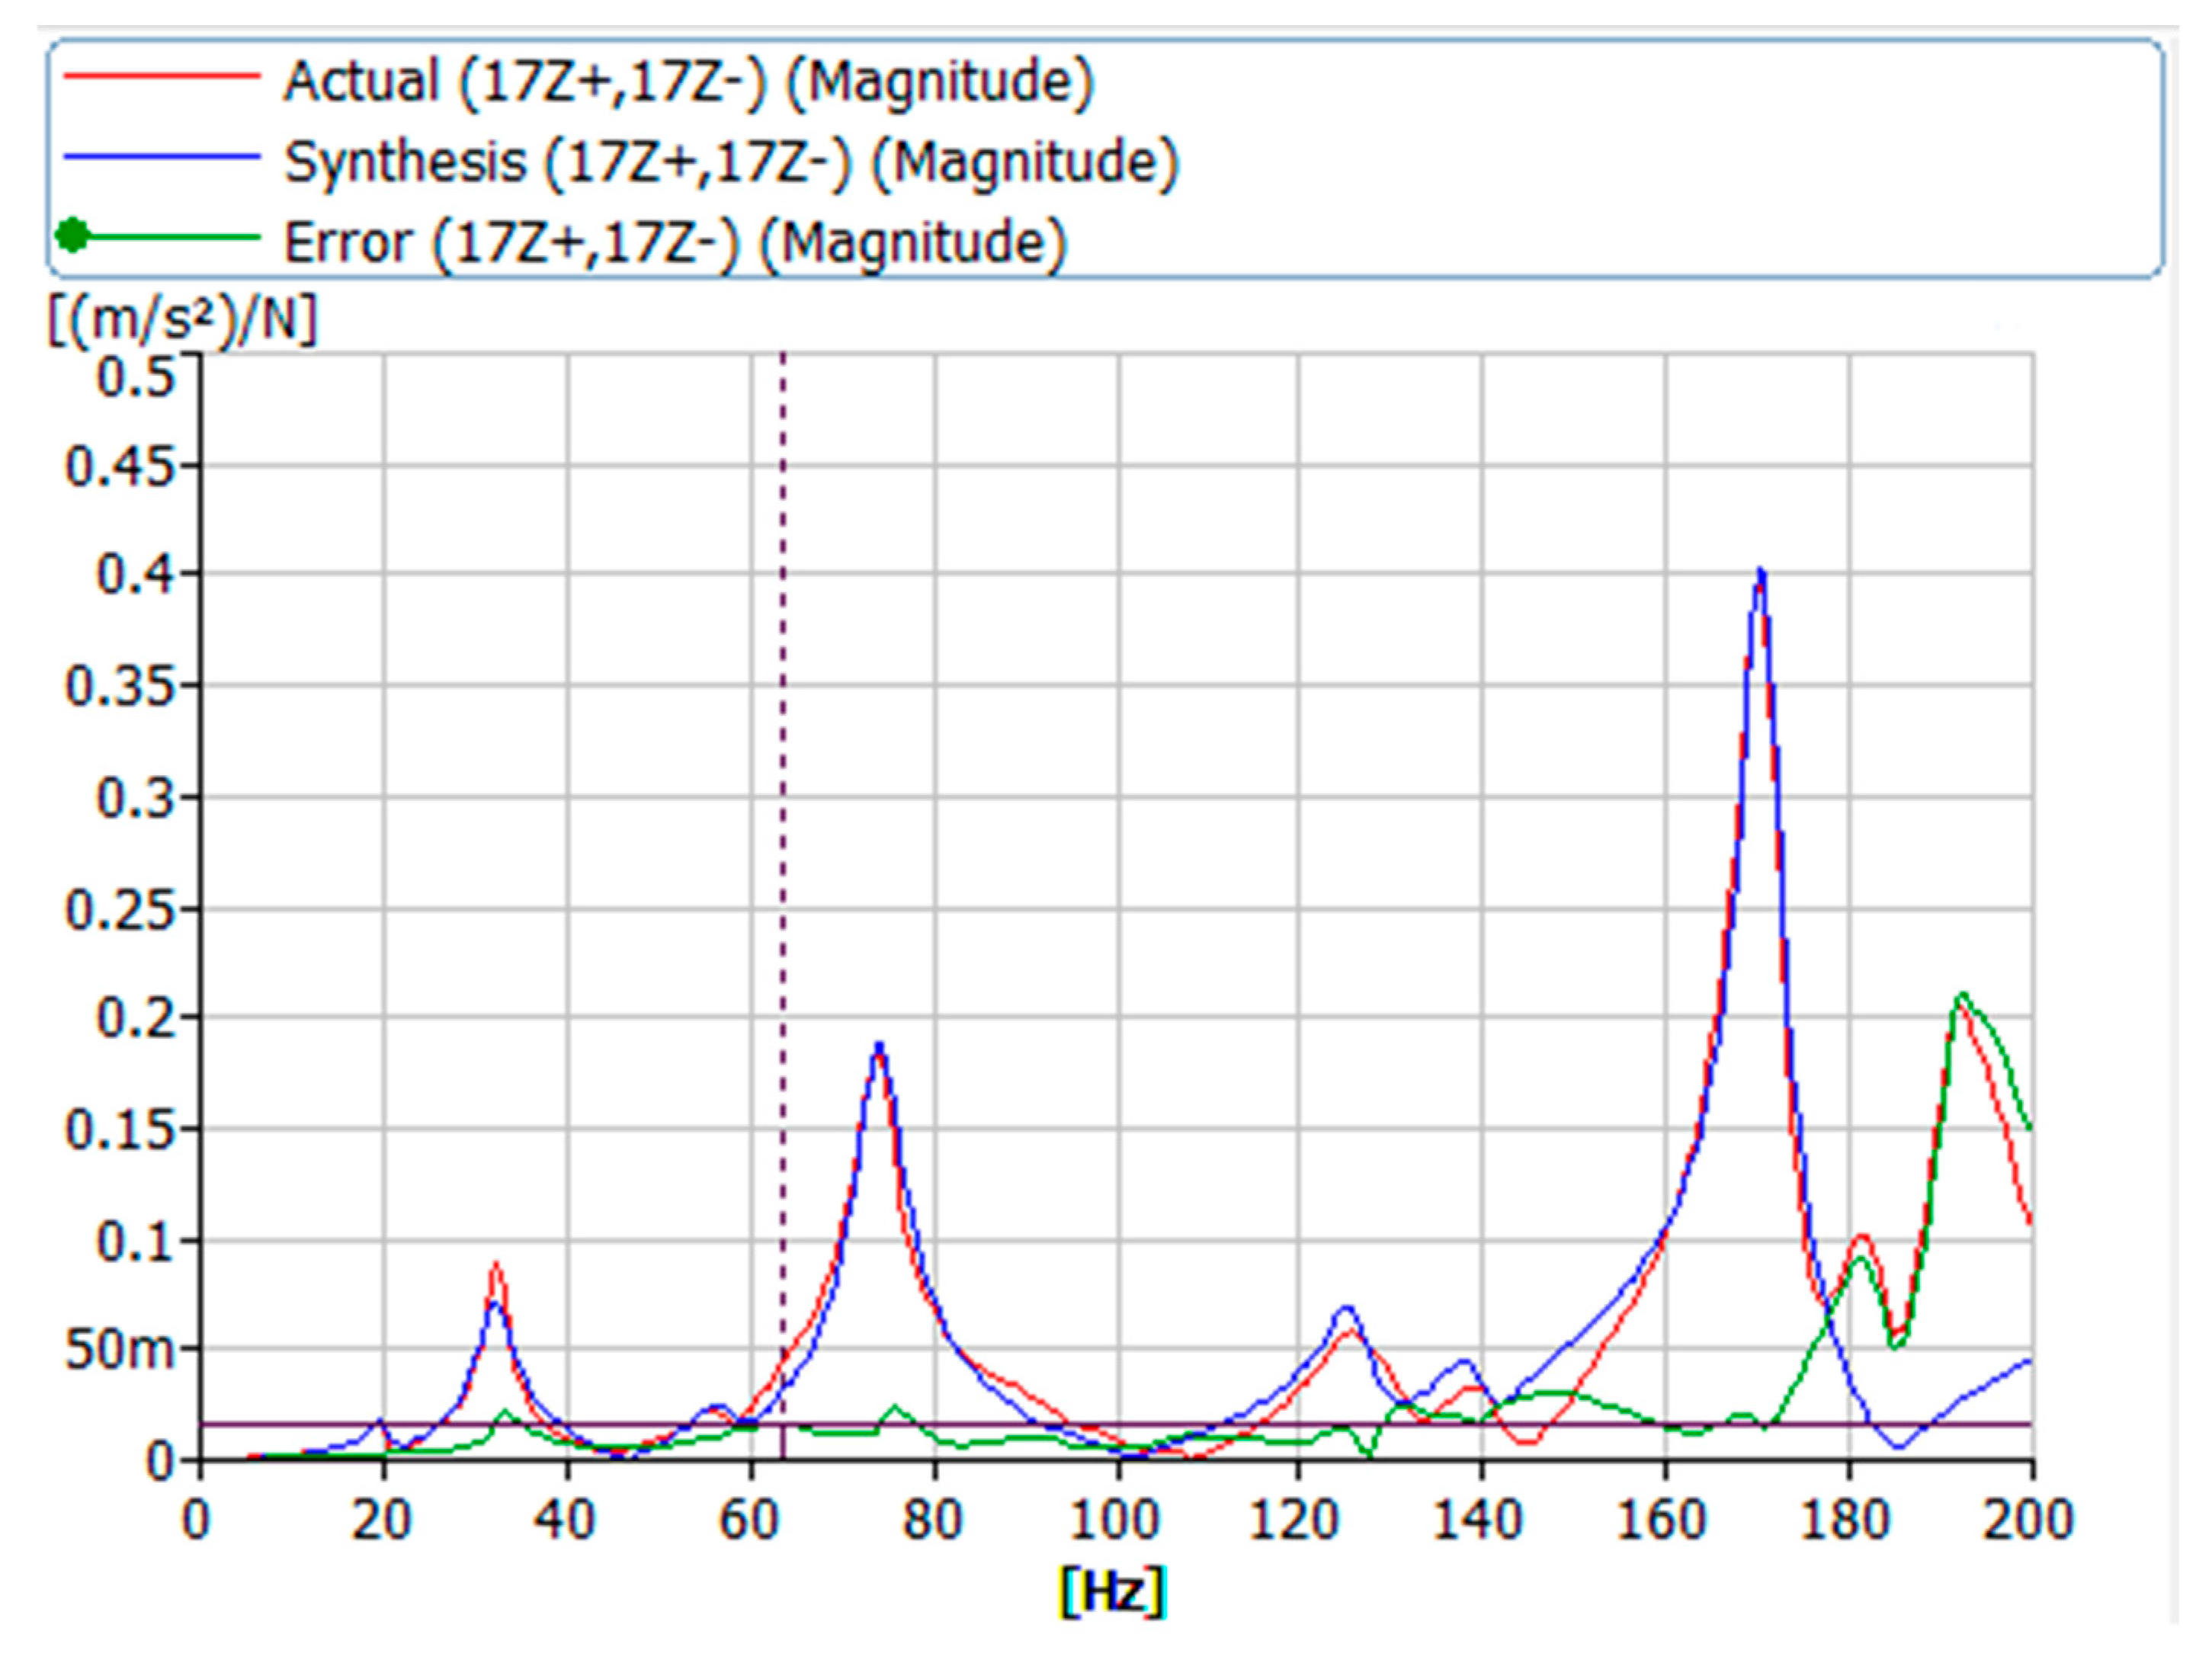Click the red peak near 32 Hz
2212x1663 pixels.
coord(495,1266)
